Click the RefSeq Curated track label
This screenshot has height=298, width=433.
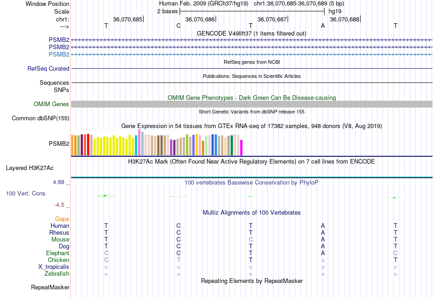[x=48, y=68]
